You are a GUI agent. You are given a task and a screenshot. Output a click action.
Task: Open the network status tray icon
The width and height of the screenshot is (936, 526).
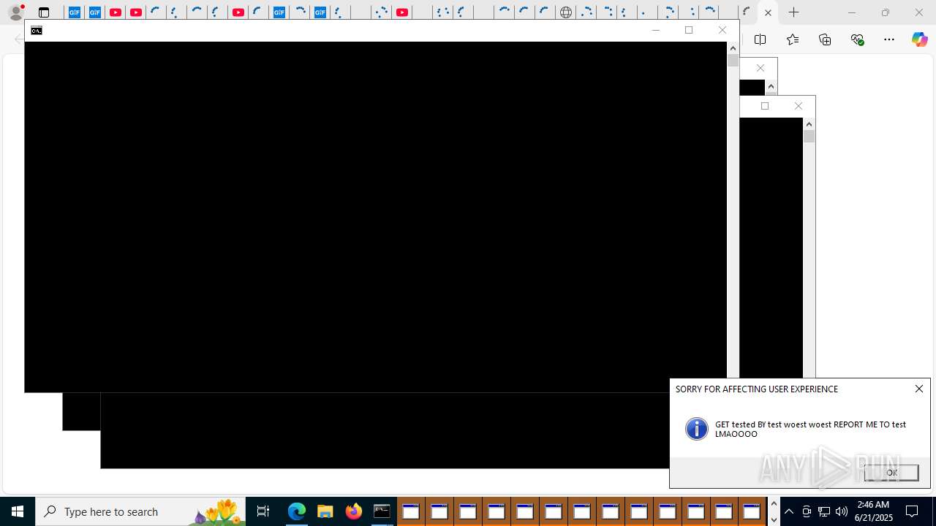[824, 511]
